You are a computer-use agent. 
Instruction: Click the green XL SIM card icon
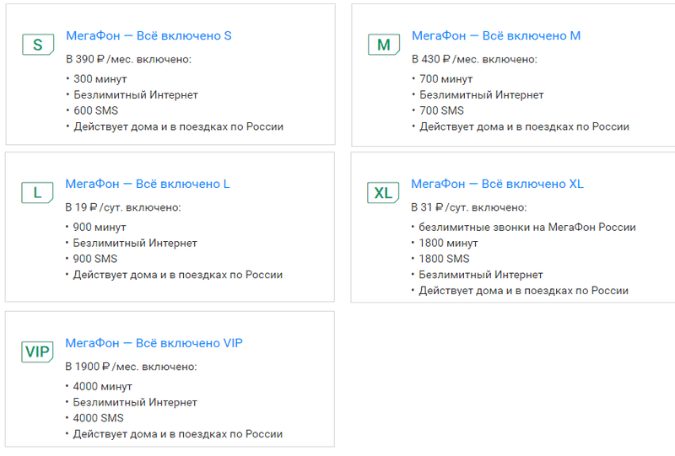383,193
